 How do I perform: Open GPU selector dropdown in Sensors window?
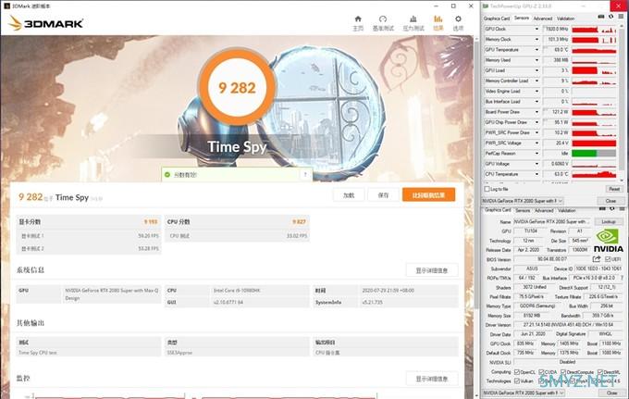pos(523,200)
